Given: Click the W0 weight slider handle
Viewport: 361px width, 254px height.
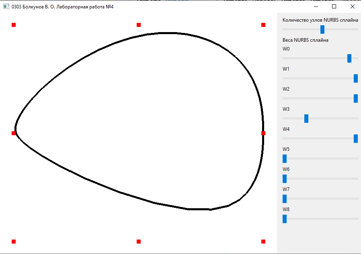Looking at the screenshot, I should coord(349,59).
